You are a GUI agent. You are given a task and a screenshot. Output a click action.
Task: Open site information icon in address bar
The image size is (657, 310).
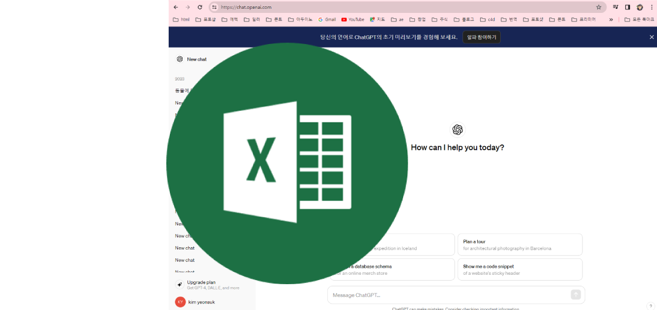coord(214,7)
